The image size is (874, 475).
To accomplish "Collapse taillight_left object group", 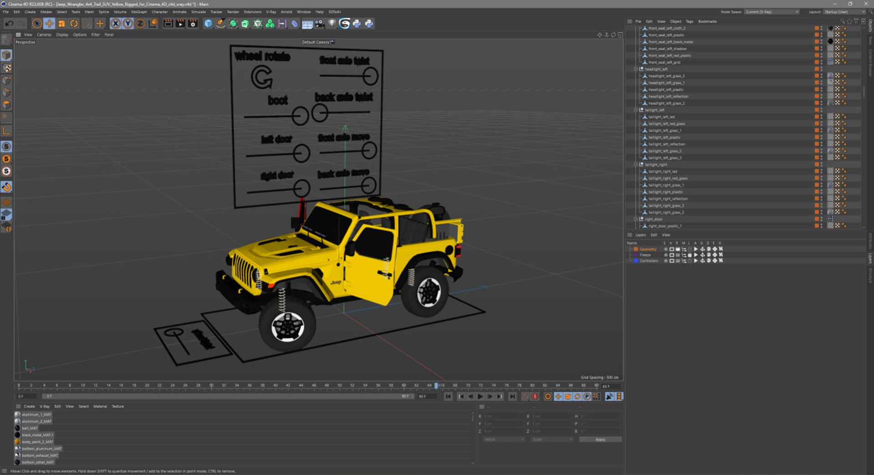I will coord(636,110).
